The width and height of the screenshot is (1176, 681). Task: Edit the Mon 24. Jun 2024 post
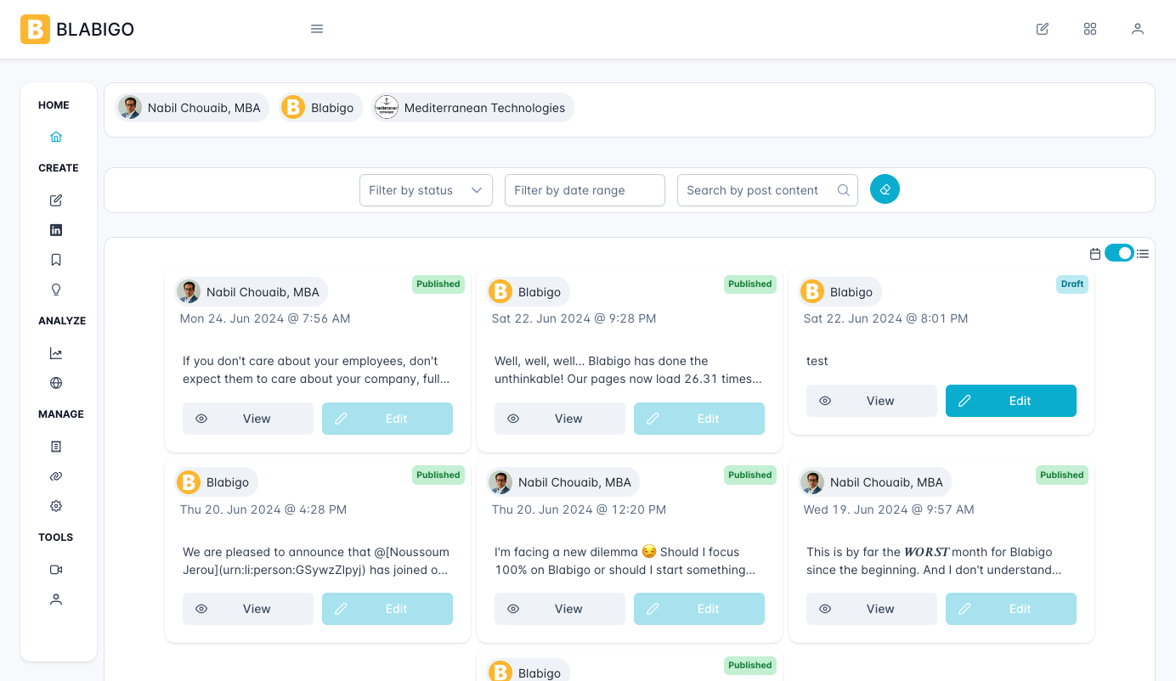coord(387,419)
